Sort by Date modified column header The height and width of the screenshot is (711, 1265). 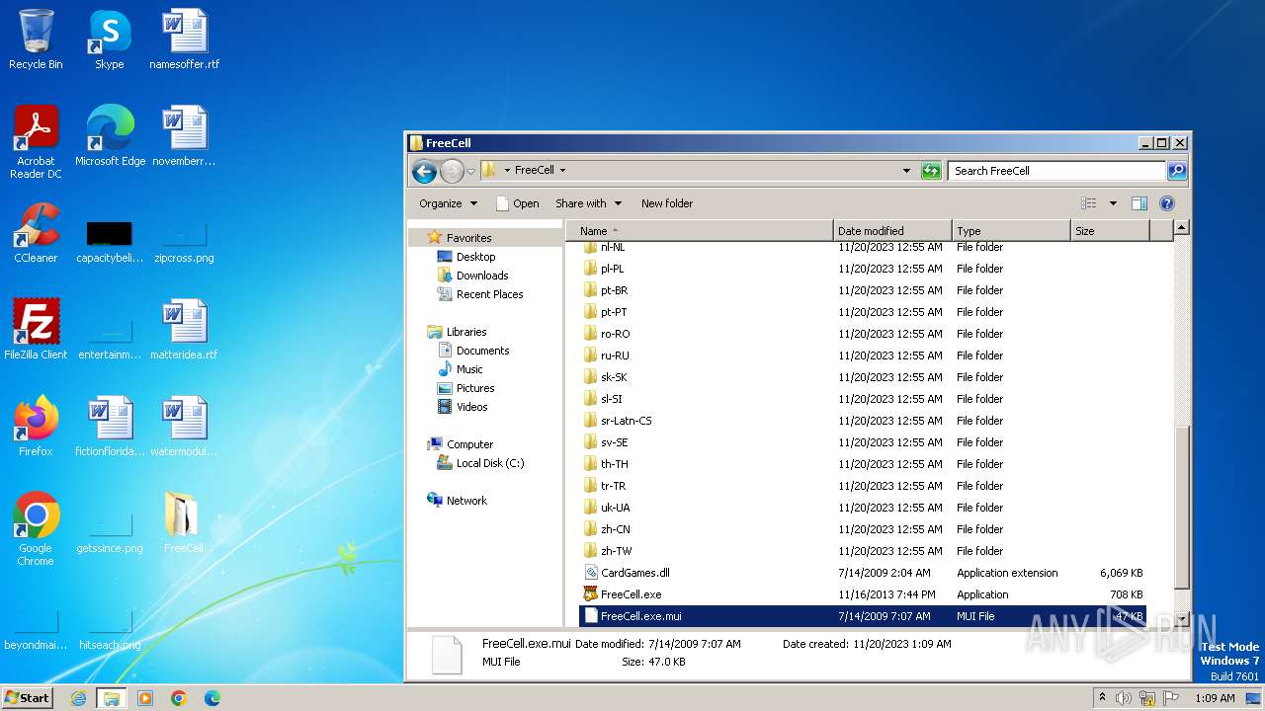[892, 231]
